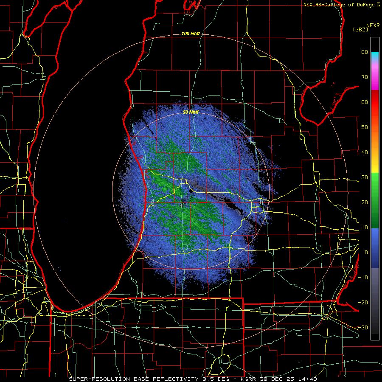This screenshot has width=382, height=382.
Task: Click the 14:40 timestamp in the caption
Action: pyautogui.click(x=308, y=379)
